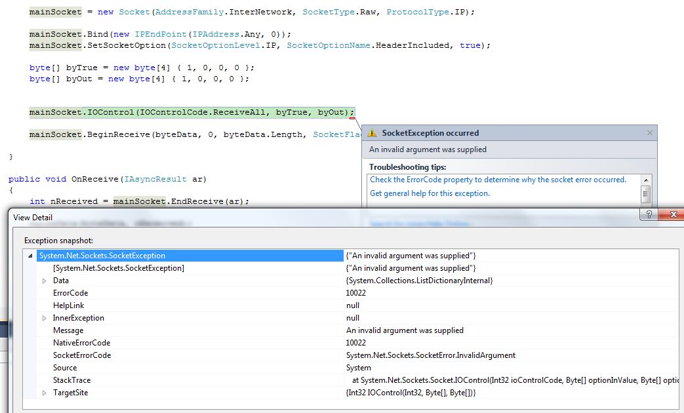Close the View Detail dialog
Image resolution: width=684 pixels, height=413 pixels.
[673, 214]
